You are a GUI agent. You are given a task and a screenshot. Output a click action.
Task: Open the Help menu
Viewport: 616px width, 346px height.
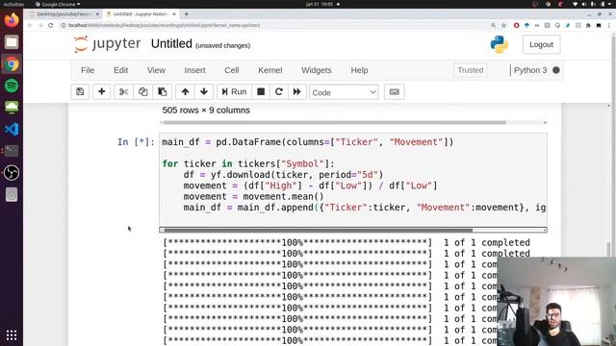click(359, 70)
